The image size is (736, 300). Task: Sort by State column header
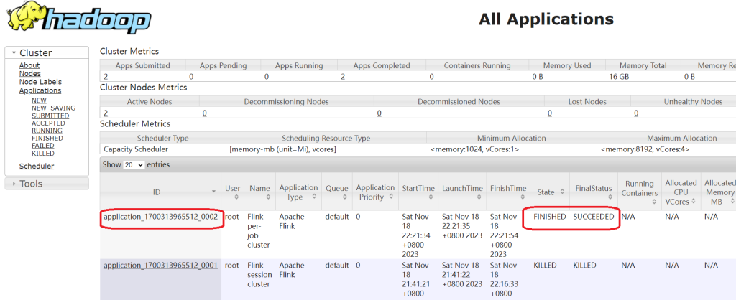click(549, 192)
